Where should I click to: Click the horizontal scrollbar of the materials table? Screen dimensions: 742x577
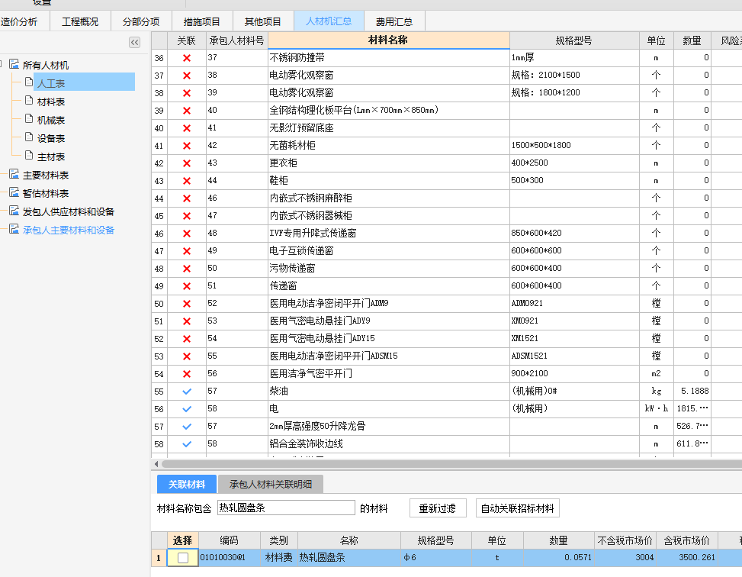(x=452, y=464)
